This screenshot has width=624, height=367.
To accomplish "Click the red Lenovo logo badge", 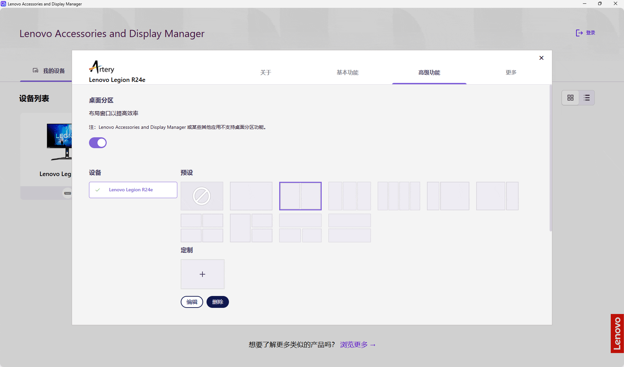I will [617, 333].
